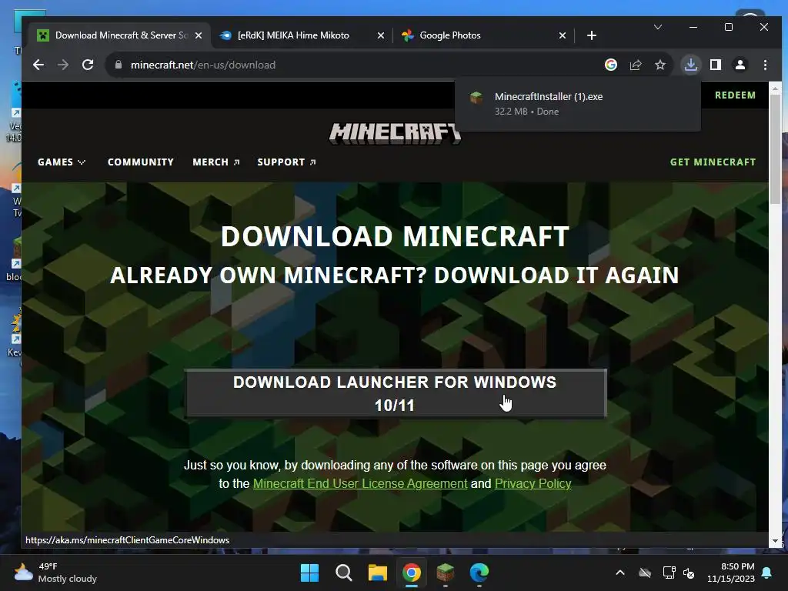Open the notification bell
The height and width of the screenshot is (591, 788).
(767, 573)
